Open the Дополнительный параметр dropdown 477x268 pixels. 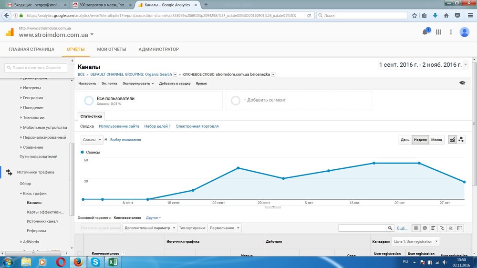click(x=150, y=228)
